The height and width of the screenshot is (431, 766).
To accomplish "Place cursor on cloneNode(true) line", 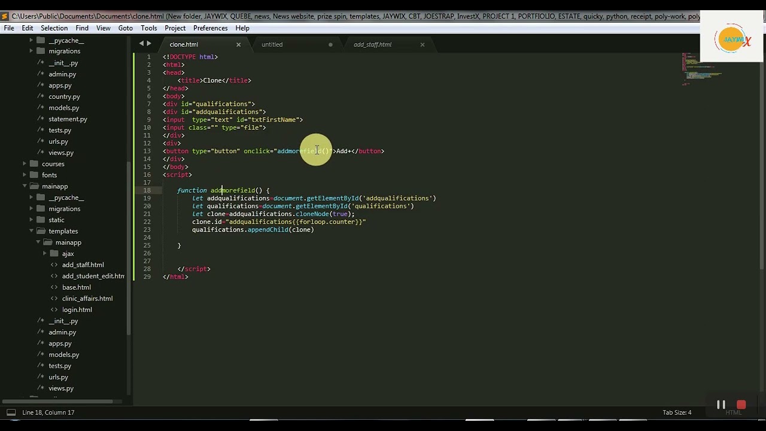I will 273,214.
